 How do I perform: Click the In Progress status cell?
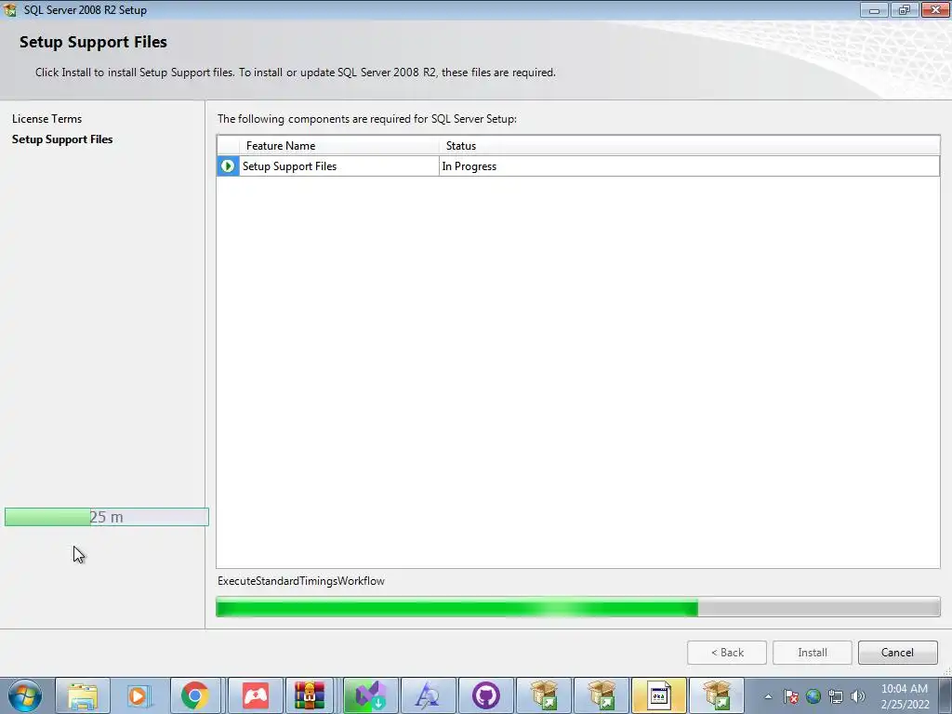coord(689,165)
